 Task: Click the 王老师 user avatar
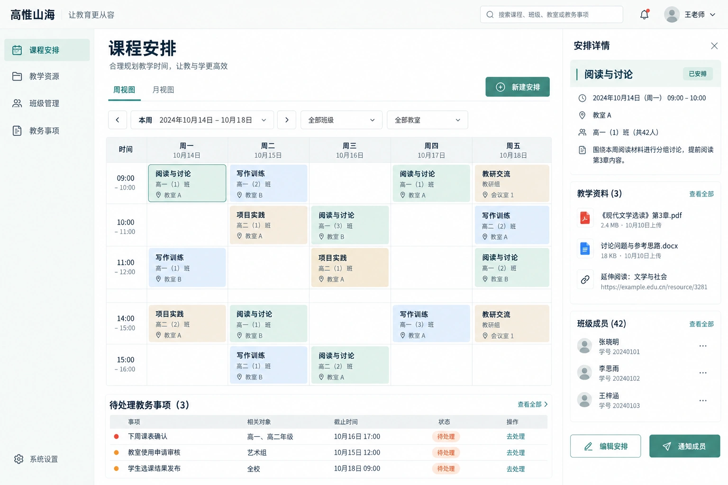click(672, 15)
